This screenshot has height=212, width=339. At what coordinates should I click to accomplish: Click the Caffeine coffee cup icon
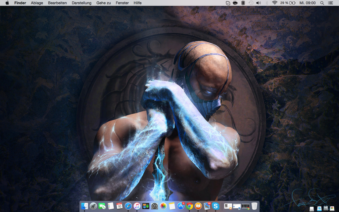(x=235, y=3)
